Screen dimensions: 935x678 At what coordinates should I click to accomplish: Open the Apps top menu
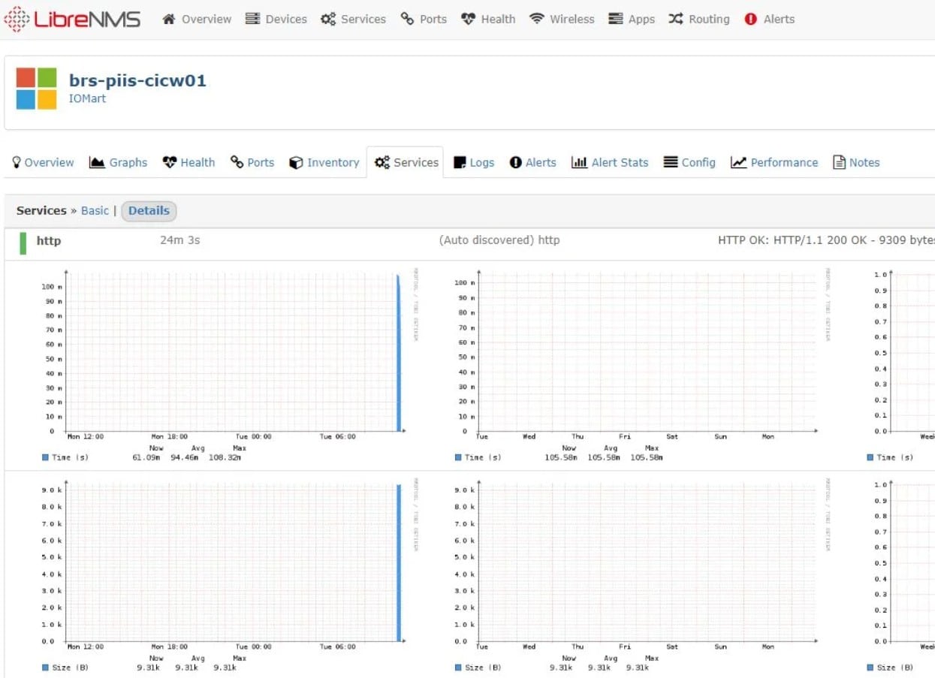(632, 19)
